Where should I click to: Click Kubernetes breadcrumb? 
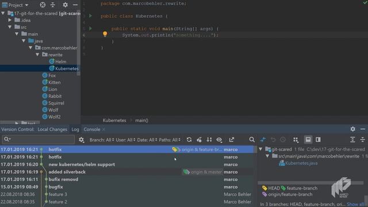point(114,120)
